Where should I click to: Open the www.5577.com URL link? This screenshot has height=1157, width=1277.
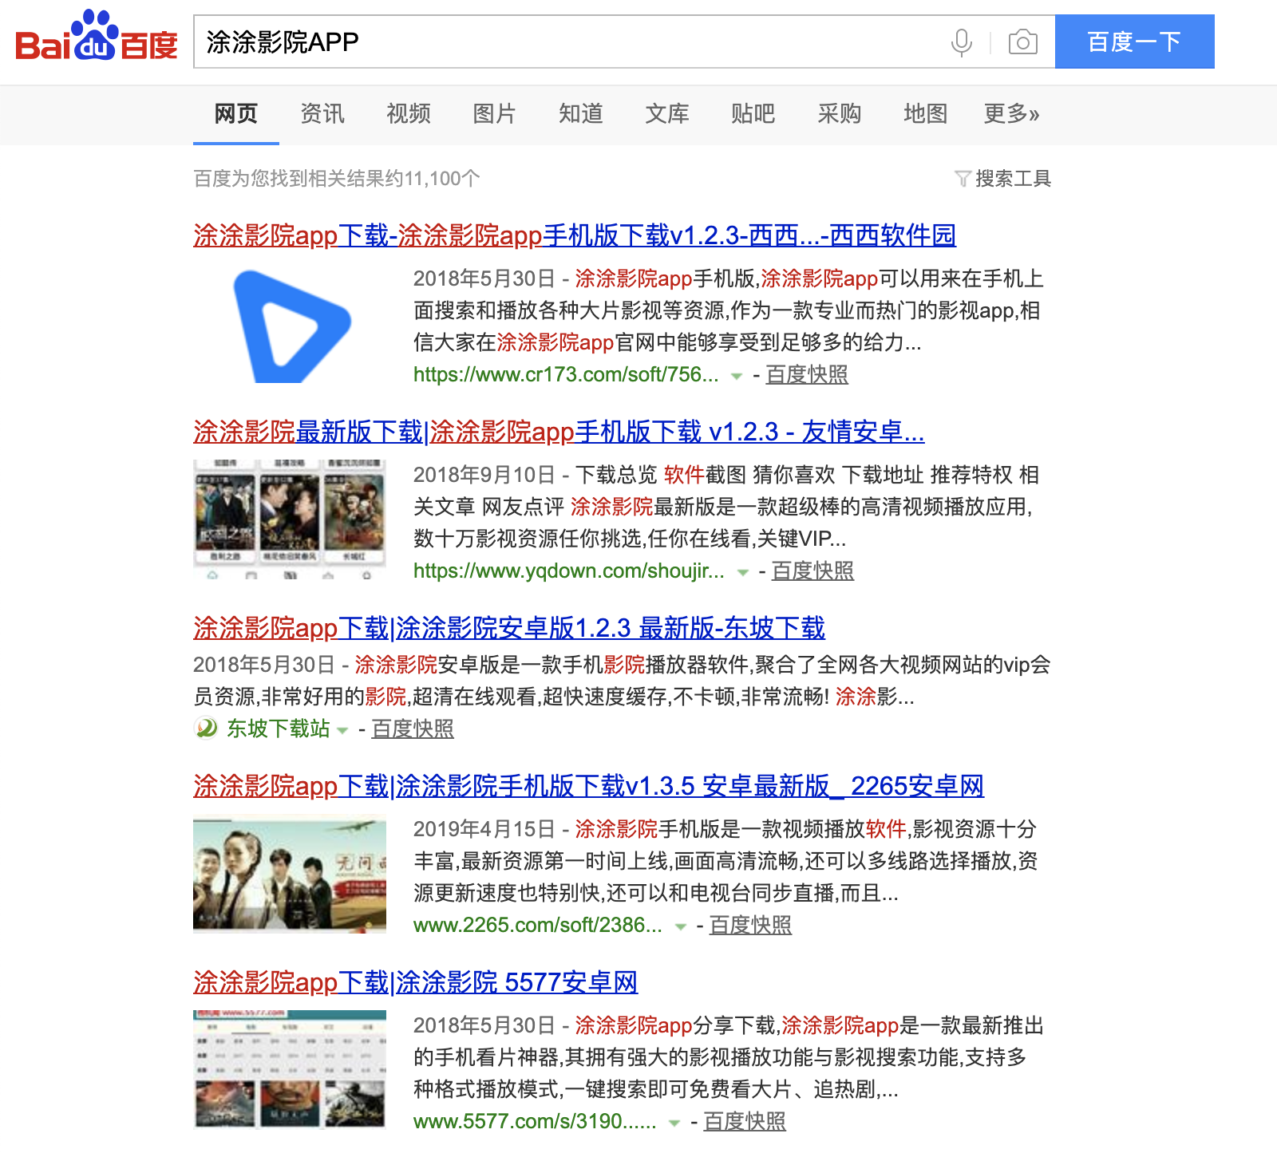pos(535,1121)
